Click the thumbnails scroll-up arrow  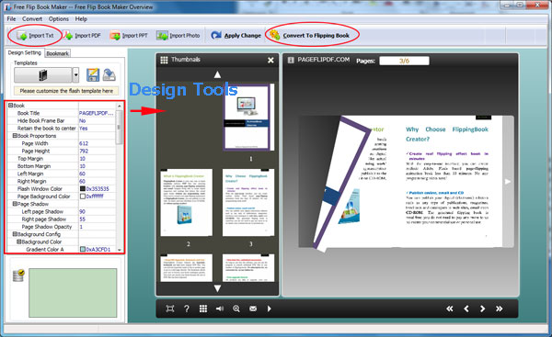point(217,74)
